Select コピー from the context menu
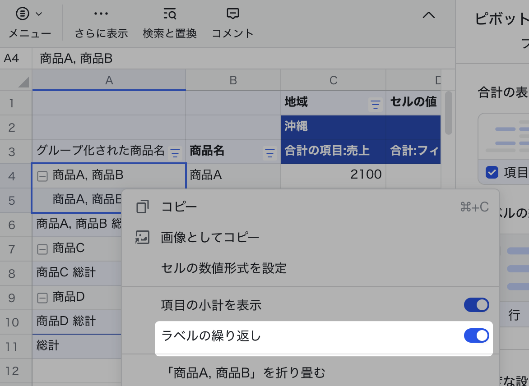This screenshot has width=529, height=386. click(179, 207)
